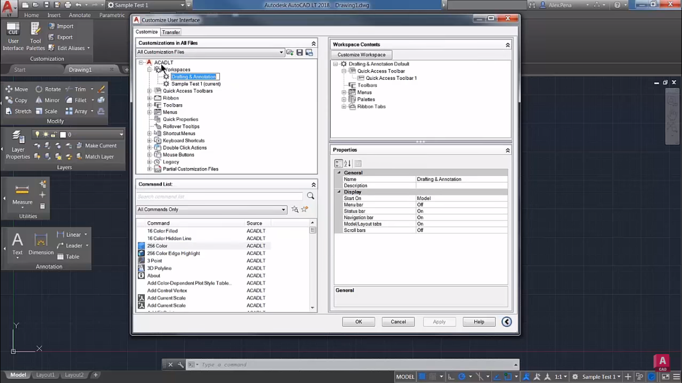Image resolution: width=682 pixels, height=383 pixels.
Task: Click the categorized view icon in Properties
Action: click(339, 164)
